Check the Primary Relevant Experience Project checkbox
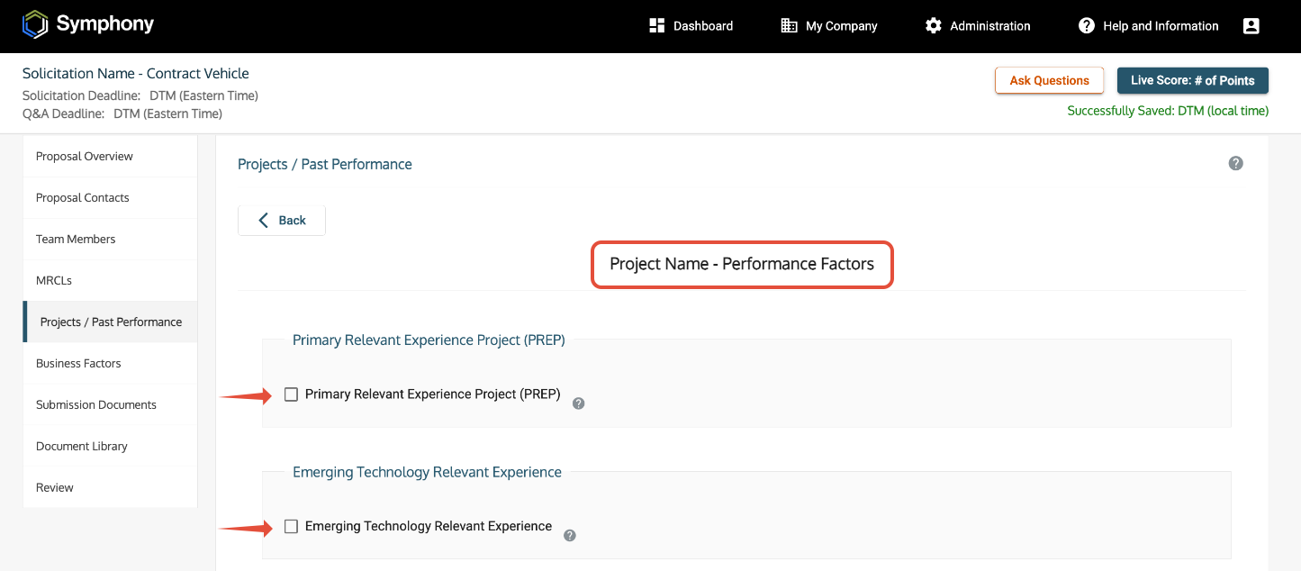Viewport: 1301px width, 571px height. coord(291,394)
